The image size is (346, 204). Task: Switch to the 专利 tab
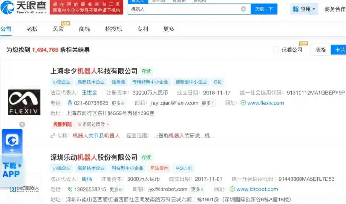143,29
